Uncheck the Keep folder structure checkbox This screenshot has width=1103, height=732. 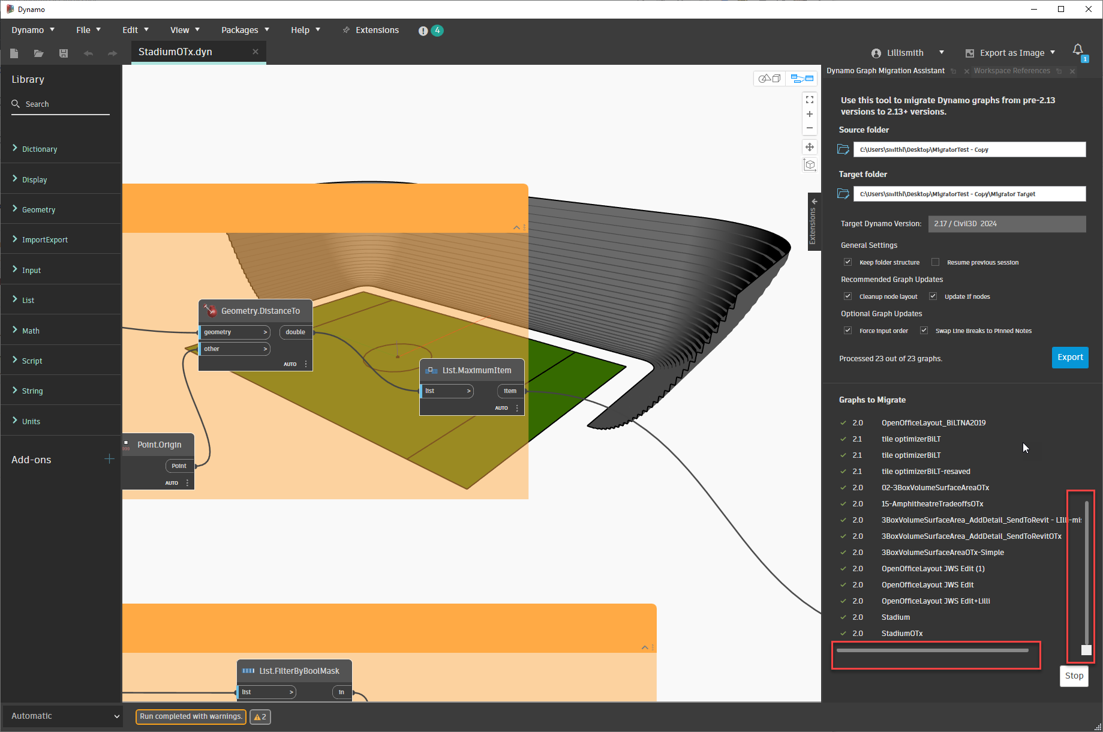pos(847,262)
